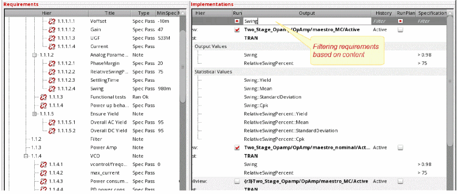This screenshot has width=457, height=194.
Task: Collapse the 1.1.1.2 Analog Parameters node
Action: pyautogui.click(x=34, y=55)
